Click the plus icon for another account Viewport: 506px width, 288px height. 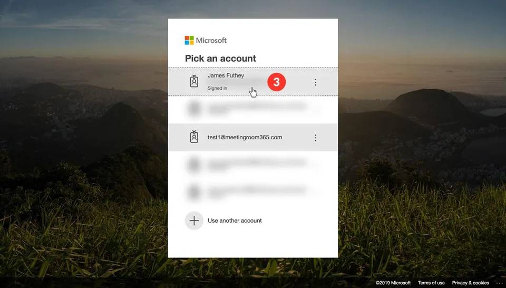[194, 221]
